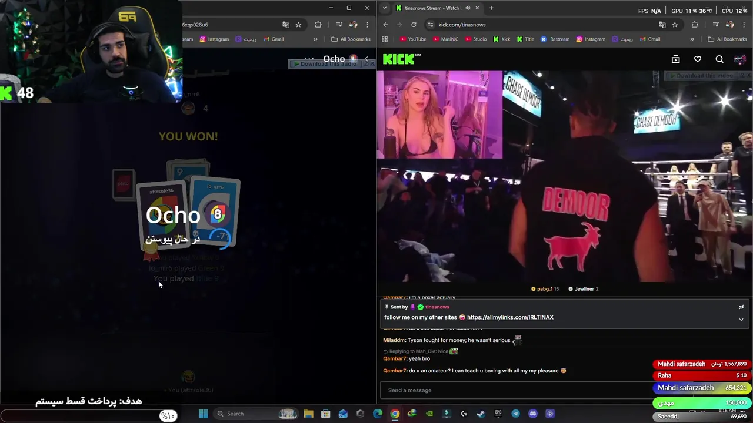
Task: Click back arrow in kick.com browser window
Action: coord(385,25)
